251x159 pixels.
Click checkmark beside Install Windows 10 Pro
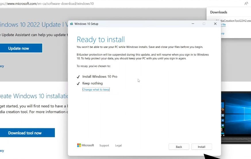[78, 77]
